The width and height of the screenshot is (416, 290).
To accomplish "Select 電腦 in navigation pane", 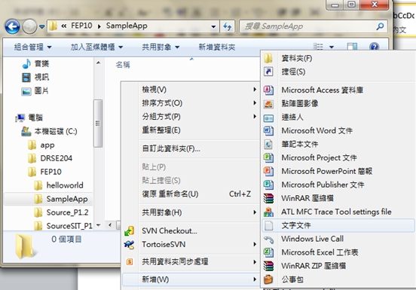I will tap(29, 118).
